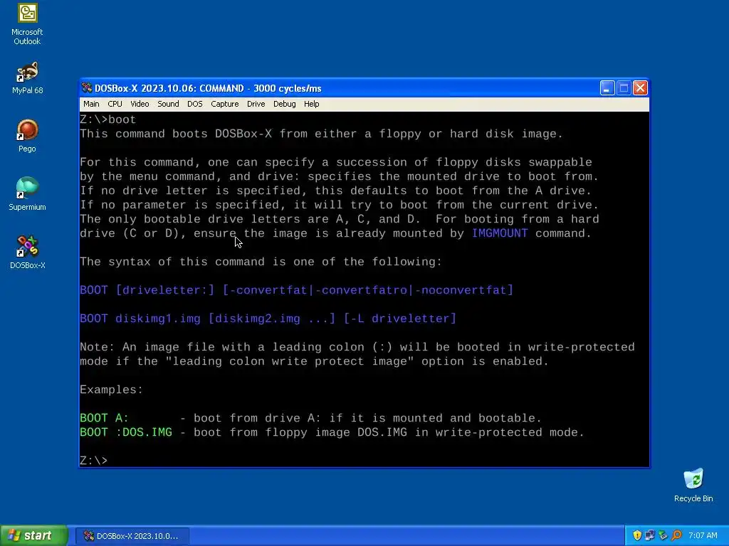Image resolution: width=729 pixels, height=546 pixels.
Task: Click the 7:07 AM clock
Action: [703, 536]
